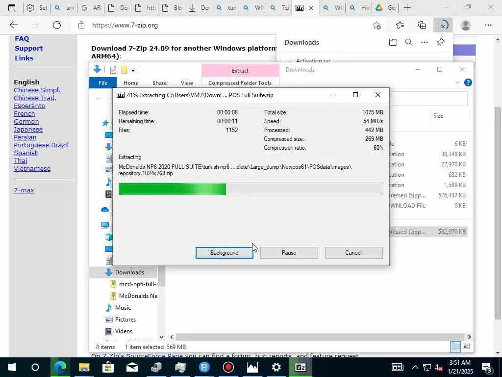The width and height of the screenshot is (502, 377).
Task: Add this page to favorites
Action: 377,25
